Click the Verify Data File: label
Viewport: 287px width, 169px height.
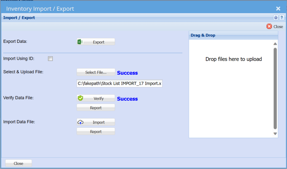(18, 98)
